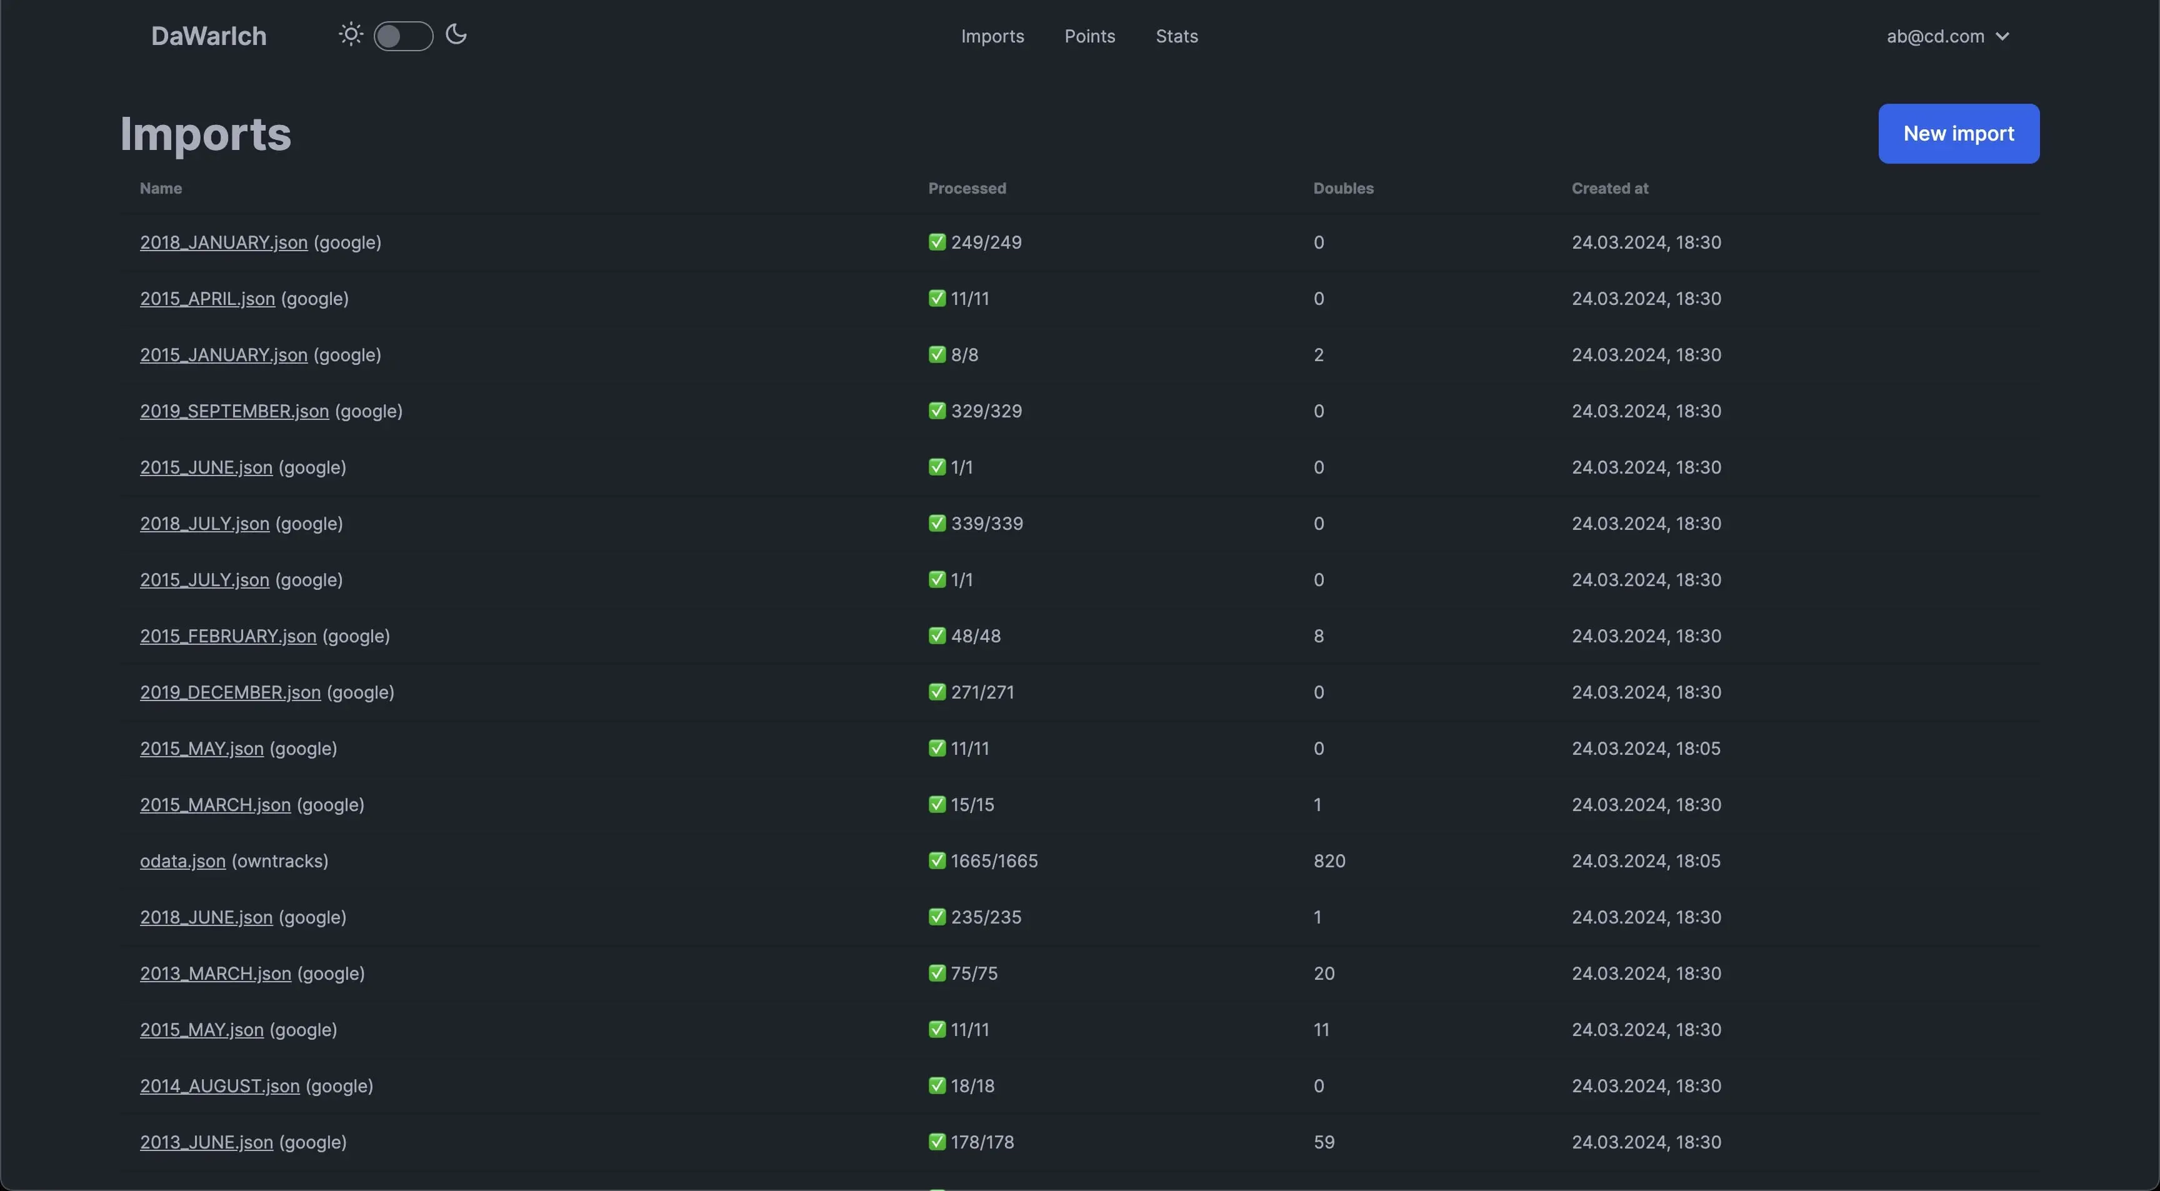Open the Stats page
Image resolution: width=2160 pixels, height=1191 pixels.
(x=1176, y=36)
